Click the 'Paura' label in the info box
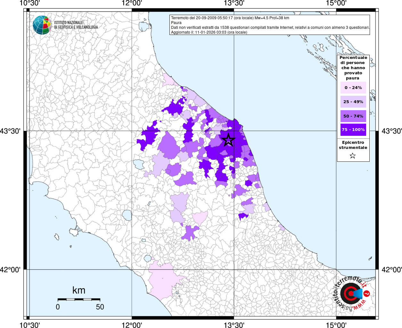Image resolution: width=402 pixels, height=328 pixels. (x=176, y=23)
